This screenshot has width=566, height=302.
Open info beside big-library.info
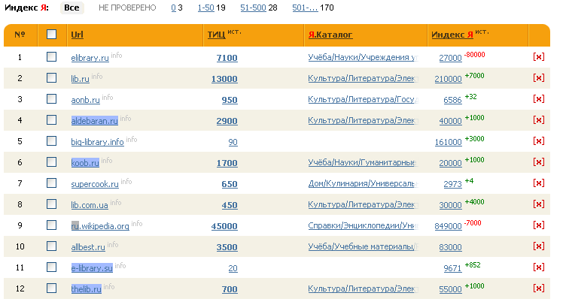(132, 139)
